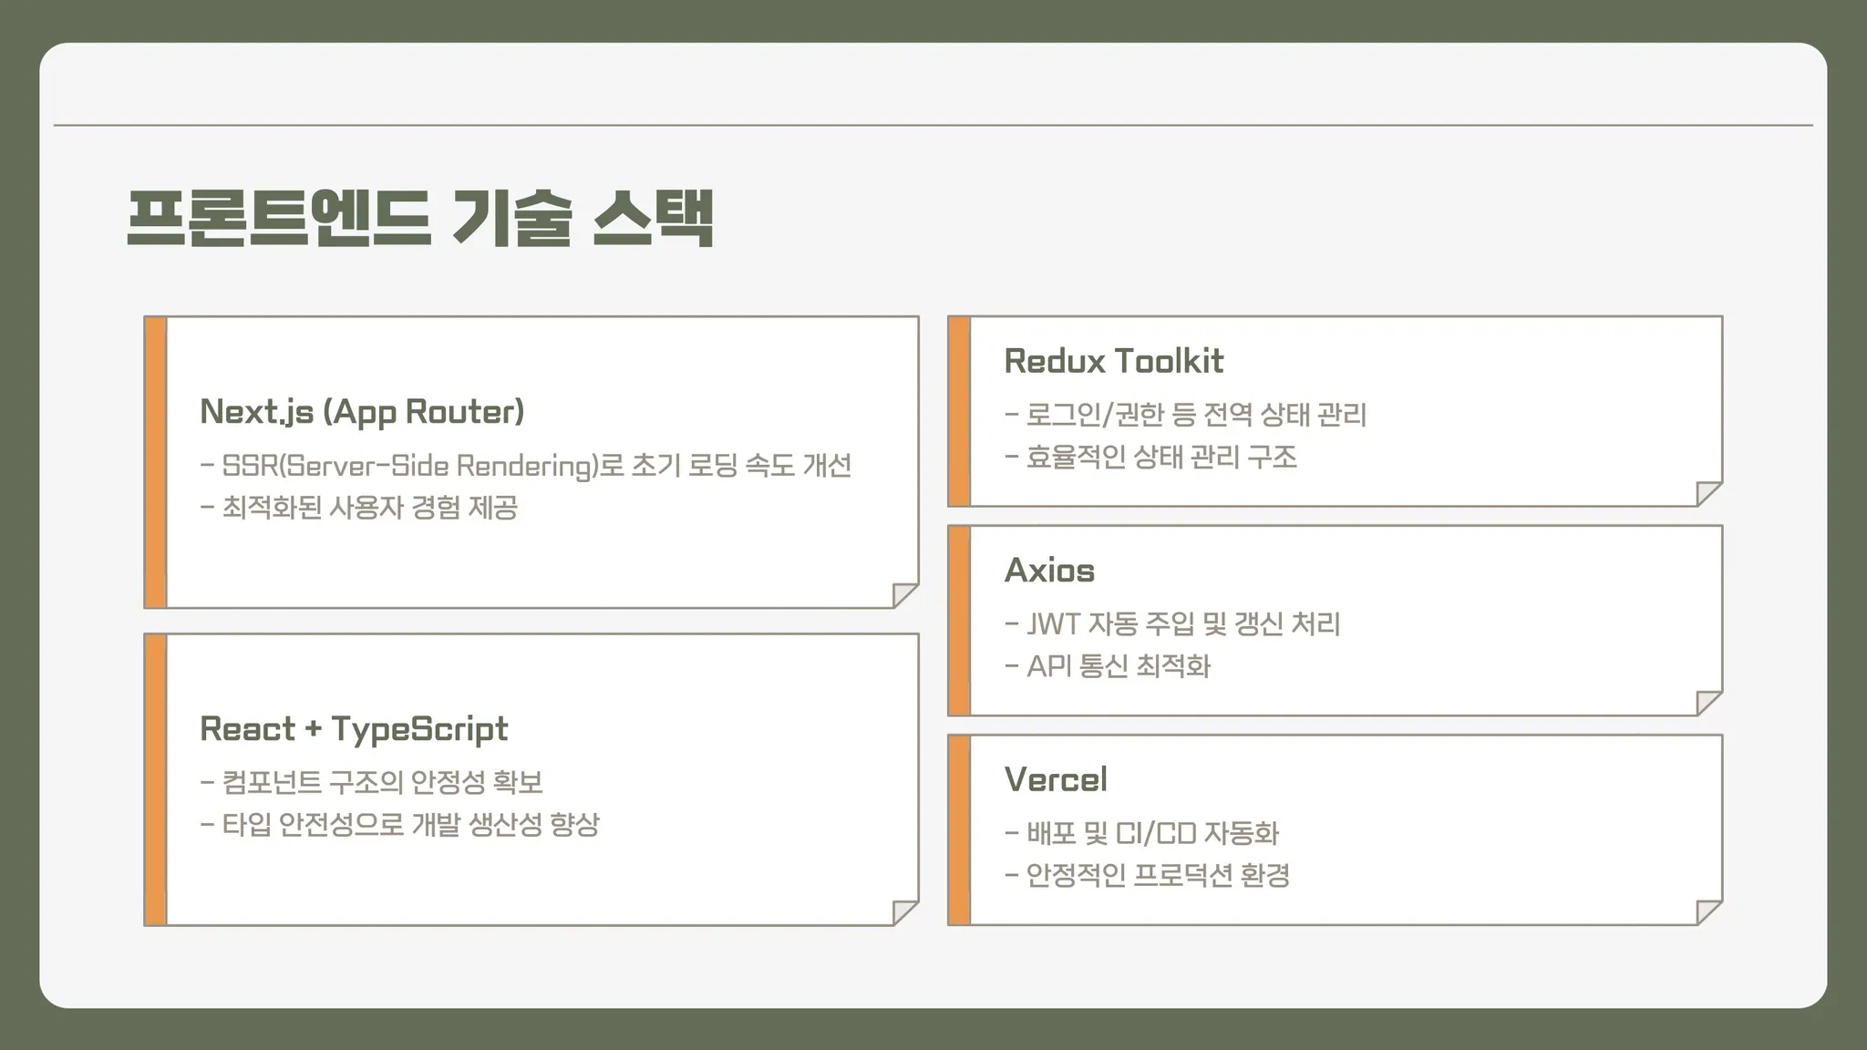The width and height of the screenshot is (1867, 1050).
Task: Click the JWT 자동 주입 및 갱신 처리 line
Action: (1172, 624)
